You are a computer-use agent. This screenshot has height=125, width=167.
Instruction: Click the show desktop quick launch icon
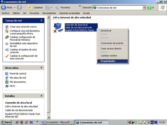(31, 122)
